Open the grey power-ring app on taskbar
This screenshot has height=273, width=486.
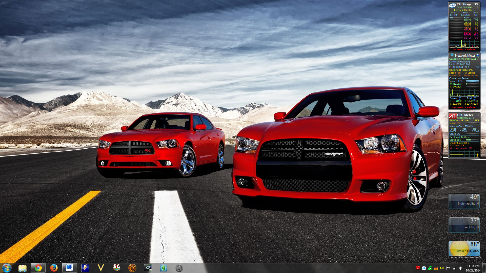tap(179, 268)
